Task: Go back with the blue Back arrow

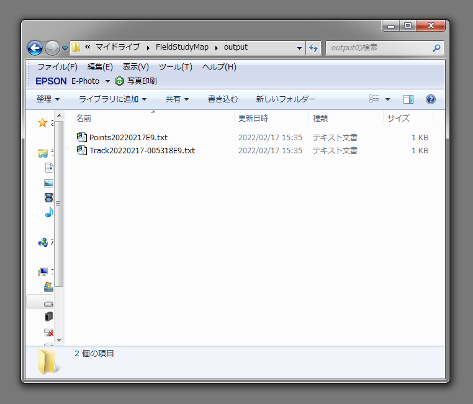Action: tap(35, 48)
